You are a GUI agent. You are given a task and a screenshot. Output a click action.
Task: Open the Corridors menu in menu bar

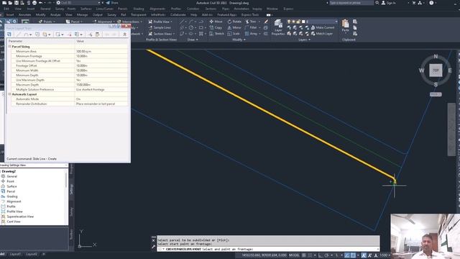(193, 9)
